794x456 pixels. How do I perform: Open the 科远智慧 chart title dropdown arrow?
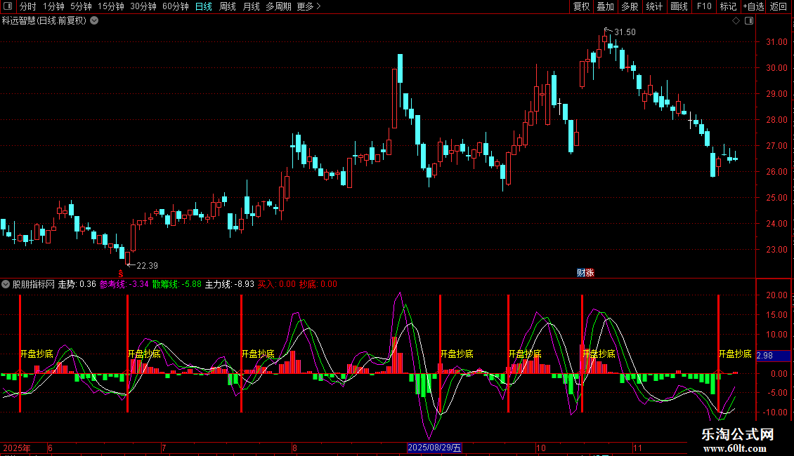(94, 21)
